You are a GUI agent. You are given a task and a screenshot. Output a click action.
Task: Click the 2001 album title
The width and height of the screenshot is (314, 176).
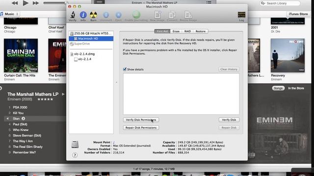[x=274, y=27]
